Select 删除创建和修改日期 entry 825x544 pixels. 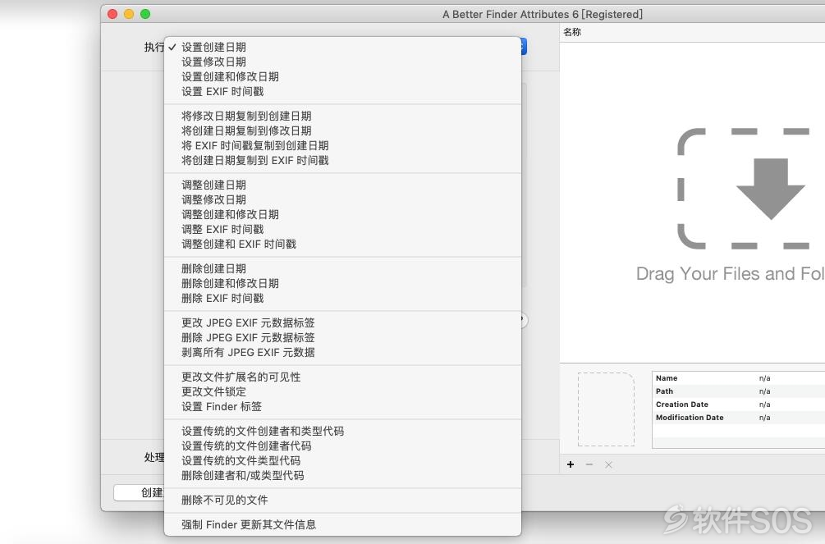[x=342, y=283]
